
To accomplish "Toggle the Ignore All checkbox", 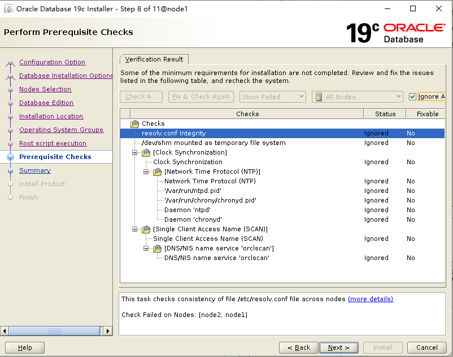I will click(412, 96).
